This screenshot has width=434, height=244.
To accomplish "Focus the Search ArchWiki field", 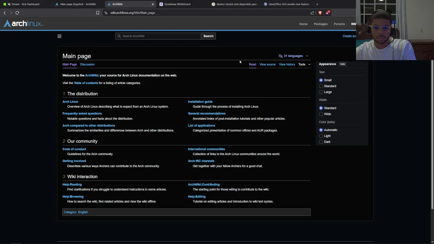I will coord(158,36).
